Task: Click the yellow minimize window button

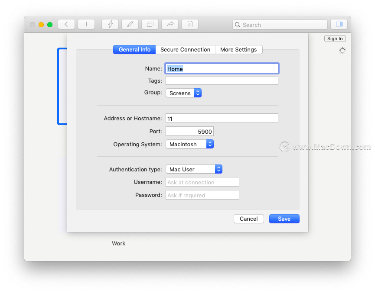Action: (41, 25)
